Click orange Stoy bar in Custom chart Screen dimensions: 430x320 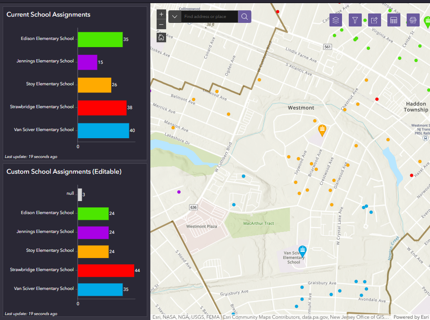click(x=93, y=251)
